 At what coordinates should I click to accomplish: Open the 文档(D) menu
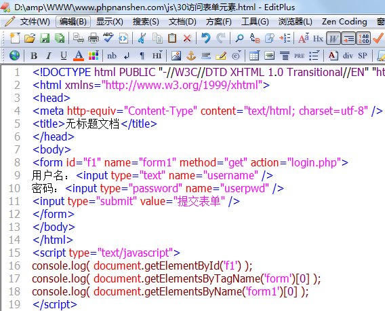182,22
